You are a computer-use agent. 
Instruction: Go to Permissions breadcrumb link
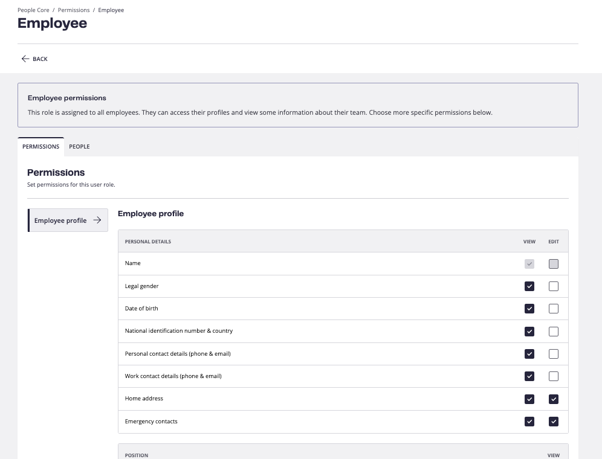(74, 10)
